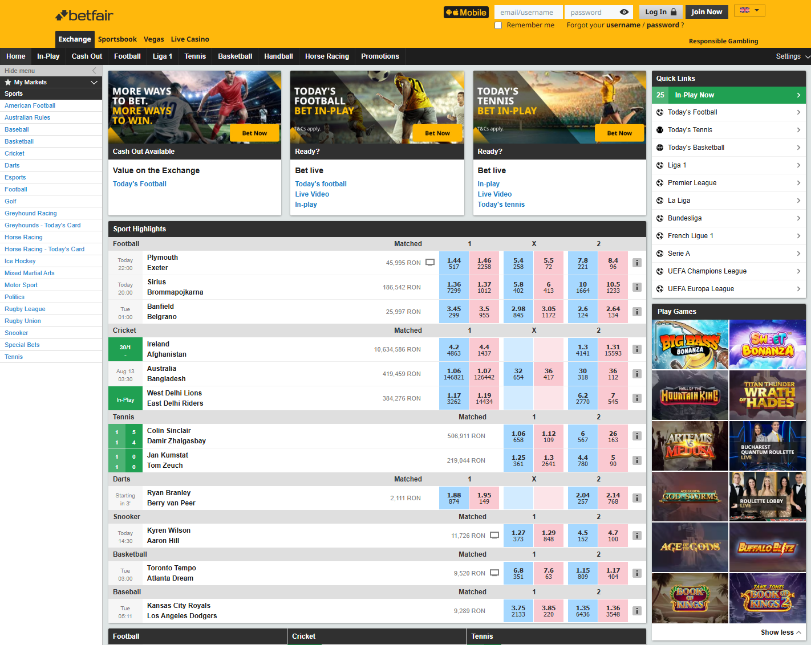This screenshot has height=645, width=811.
Task: Click the Serie A football icon
Action: click(660, 254)
